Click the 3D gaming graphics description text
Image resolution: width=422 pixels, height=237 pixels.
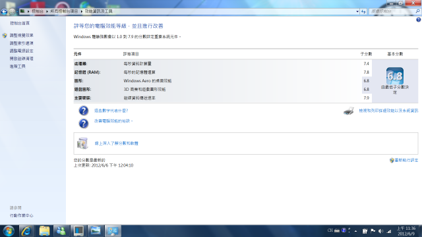pos(144,90)
